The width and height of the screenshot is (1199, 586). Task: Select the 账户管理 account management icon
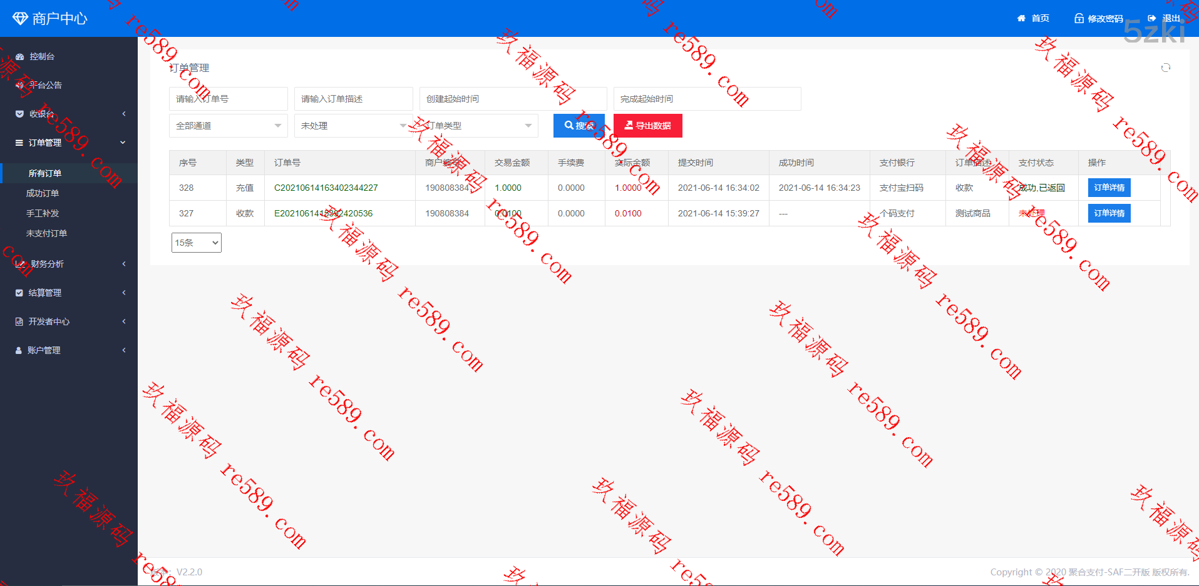[18, 350]
